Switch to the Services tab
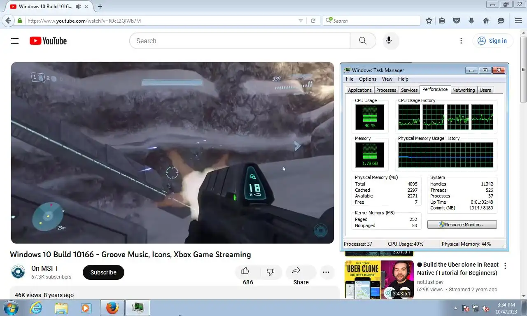 click(409, 90)
